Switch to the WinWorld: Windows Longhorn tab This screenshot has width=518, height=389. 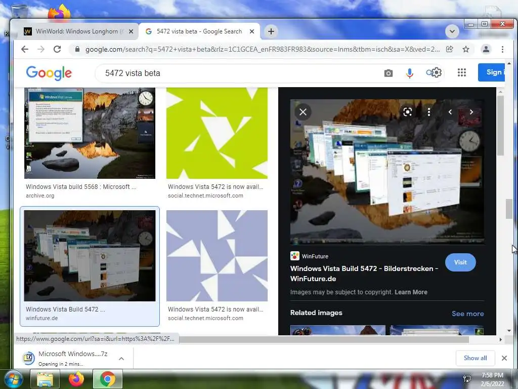tap(78, 31)
